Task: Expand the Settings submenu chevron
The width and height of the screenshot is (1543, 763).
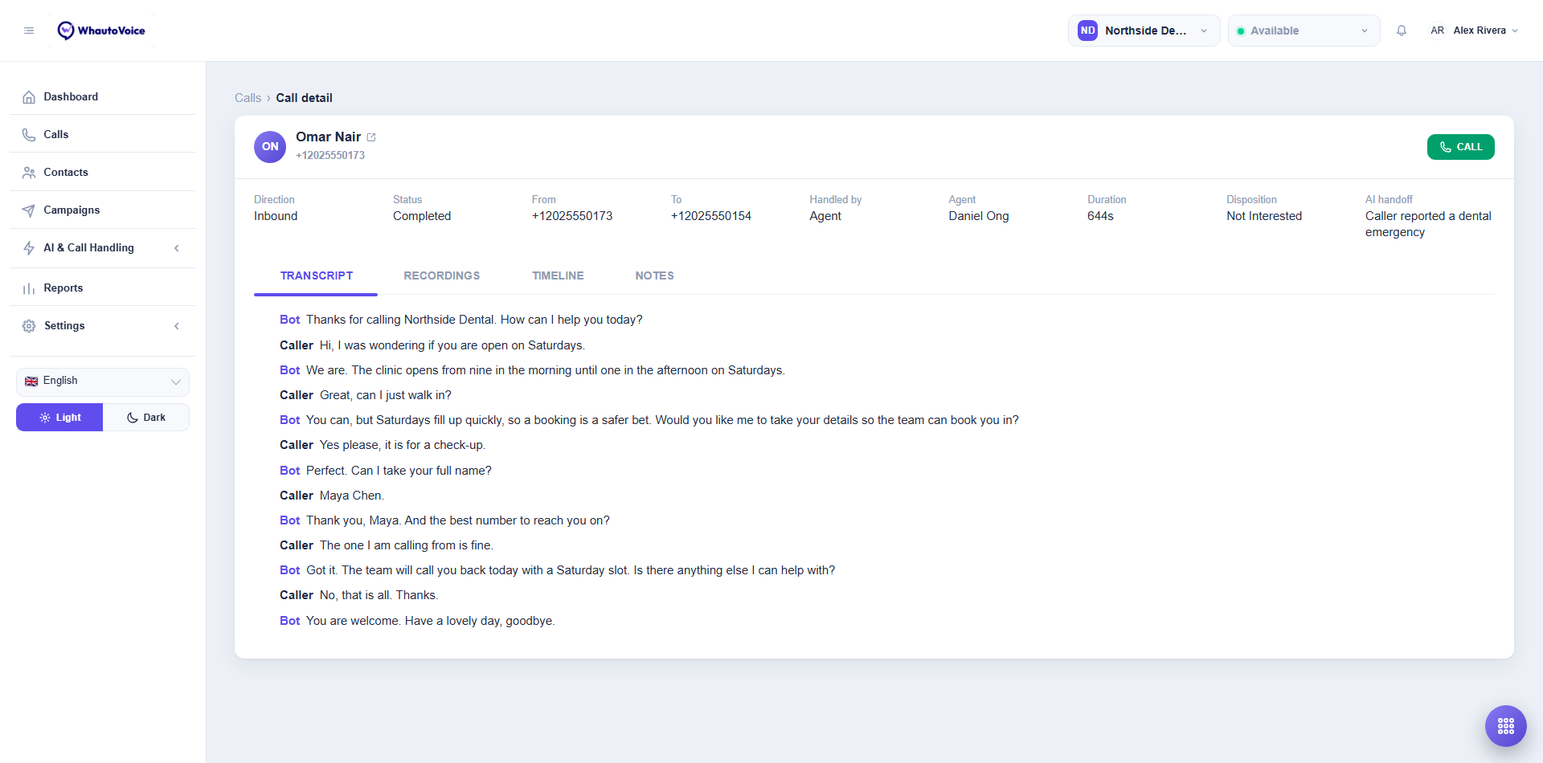Action: (177, 326)
